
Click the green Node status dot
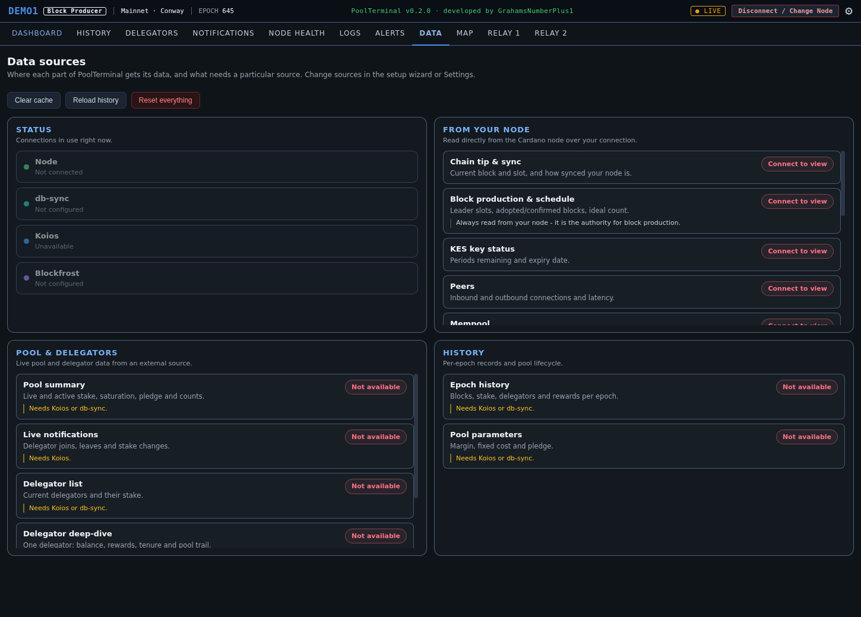[26, 167]
